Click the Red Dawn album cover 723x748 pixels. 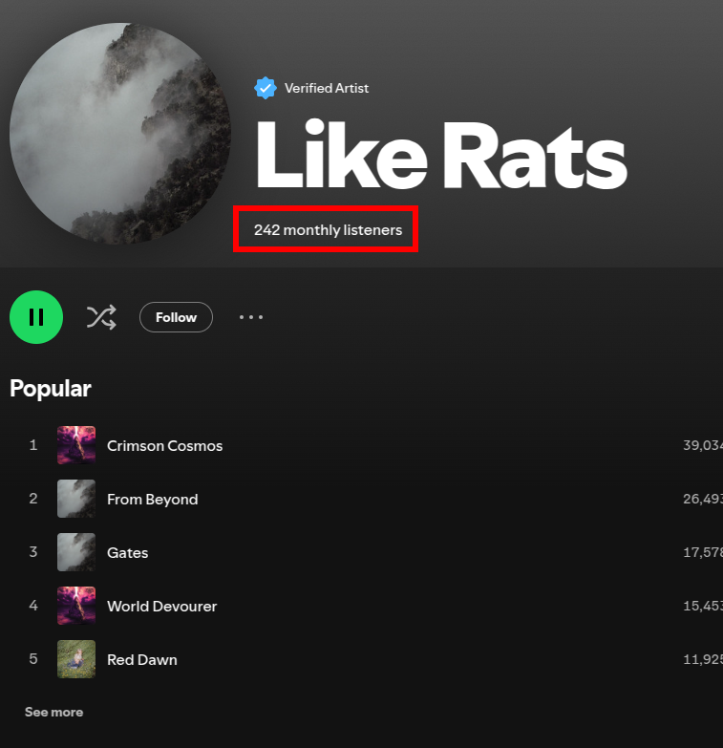coord(76,659)
